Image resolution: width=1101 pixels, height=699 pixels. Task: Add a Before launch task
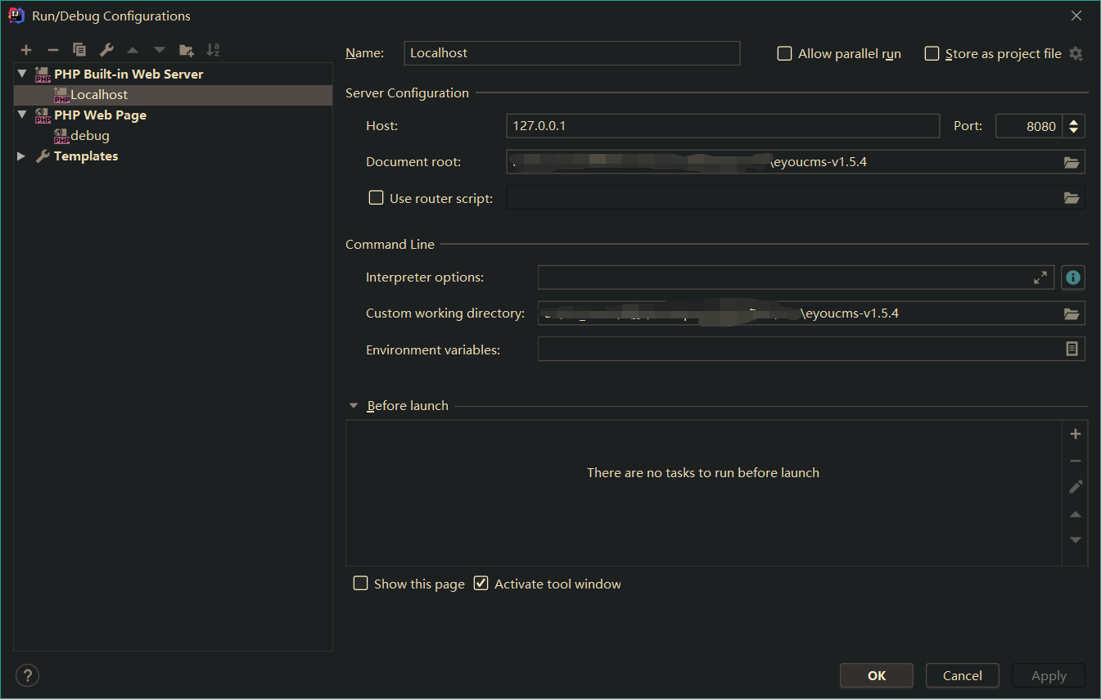tap(1076, 434)
